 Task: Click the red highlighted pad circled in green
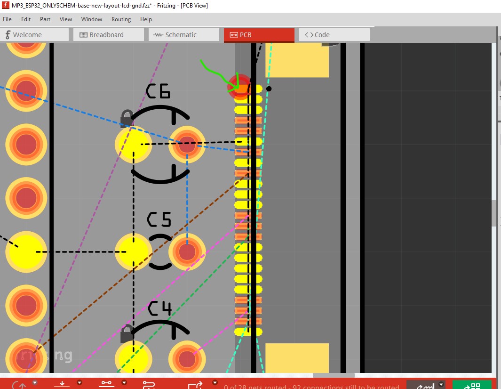pos(239,88)
